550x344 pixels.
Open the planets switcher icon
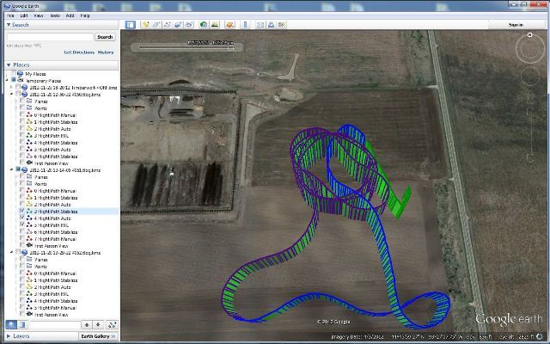pos(229,25)
